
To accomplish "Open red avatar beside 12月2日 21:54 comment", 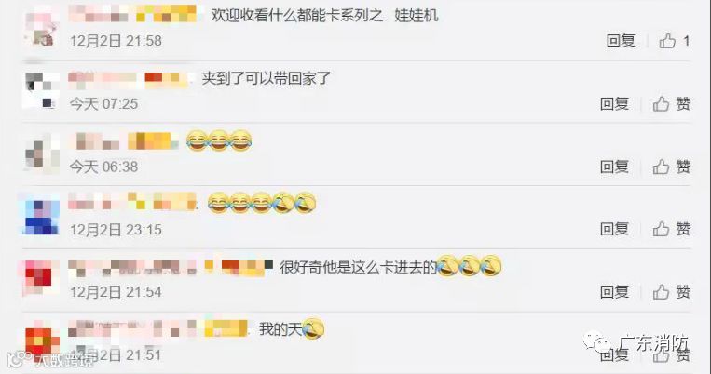I will click(x=41, y=278).
